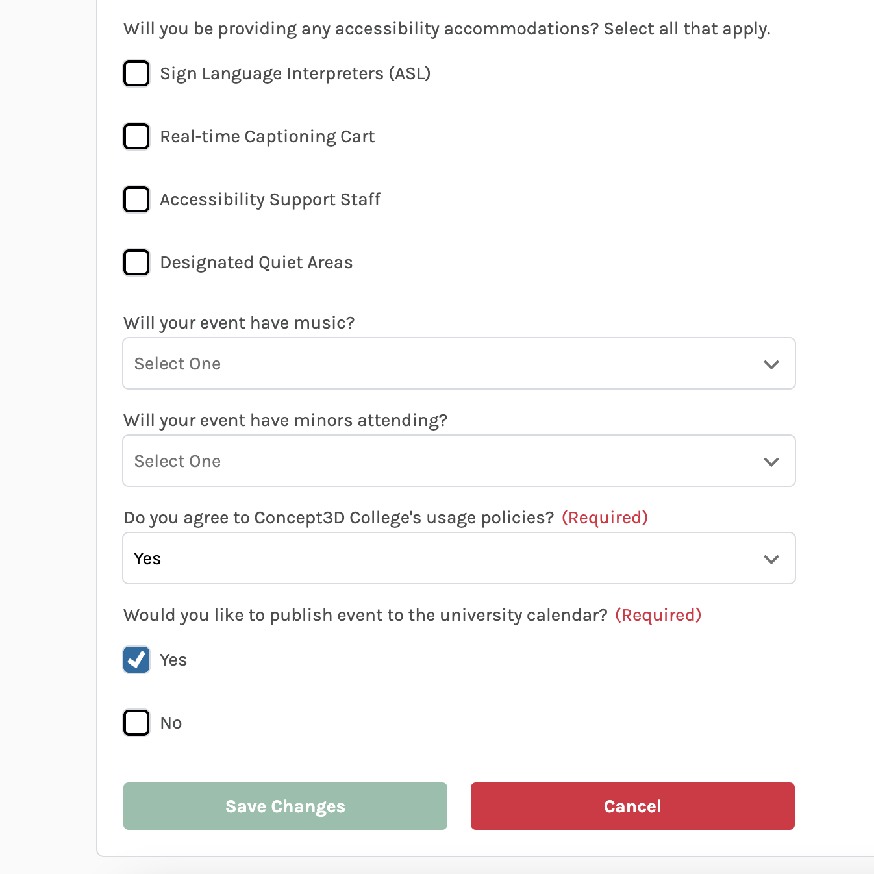The image size is (874, 874).
Task: Click the Sign Language Interpreters (ASL) label
Action: point(295,73)
